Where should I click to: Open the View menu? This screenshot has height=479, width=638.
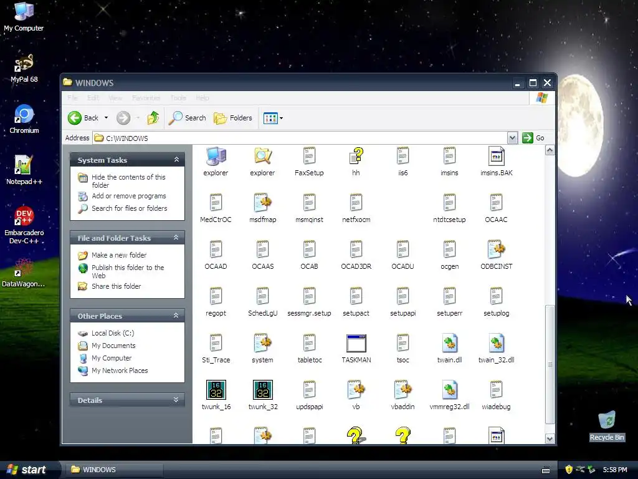(115, 98)
